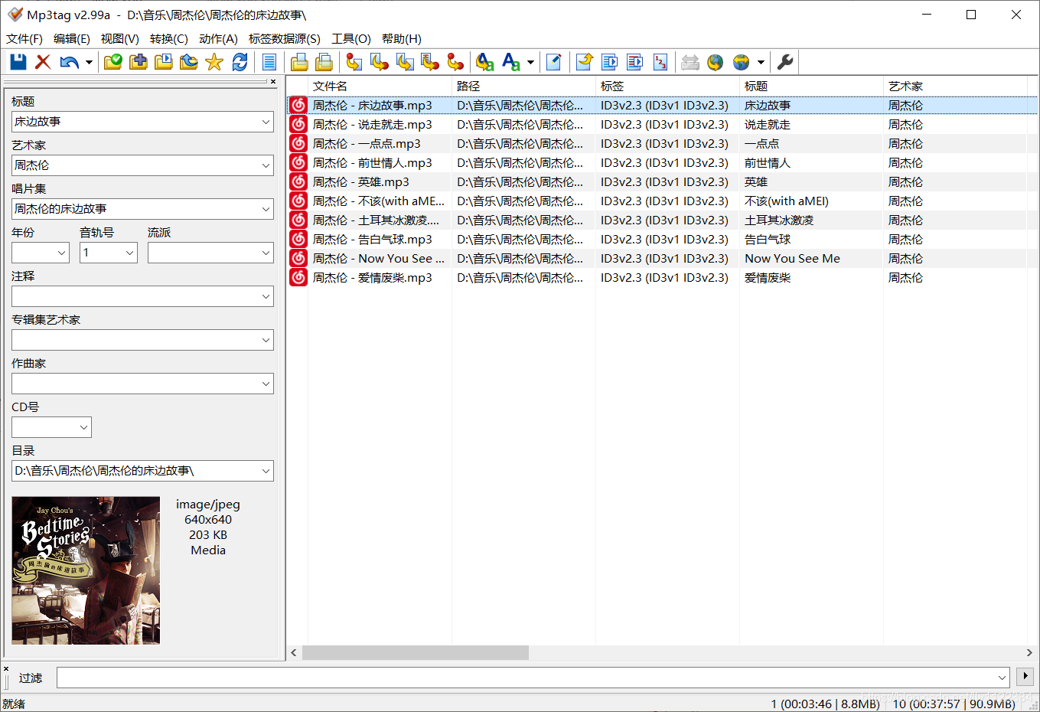Screen dimensions: 1040x712
Task: Expand the 艺术家 artist combo box
Action: tap(266, 165)
